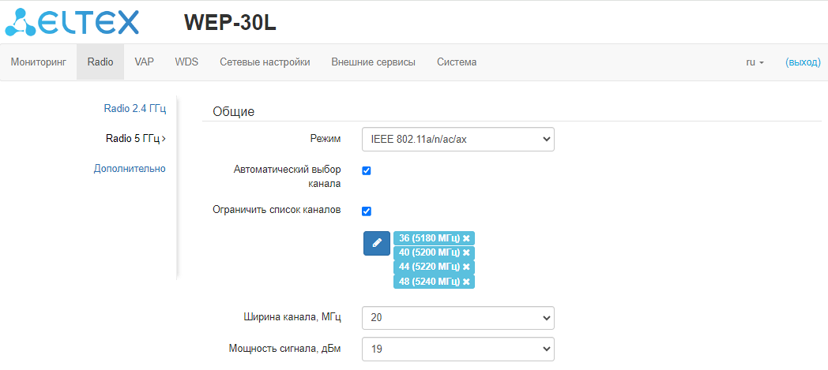The image size is (828, 370).
Task: Open Ширина канала, МГц dropdown
Action: (x=458, y=318)
